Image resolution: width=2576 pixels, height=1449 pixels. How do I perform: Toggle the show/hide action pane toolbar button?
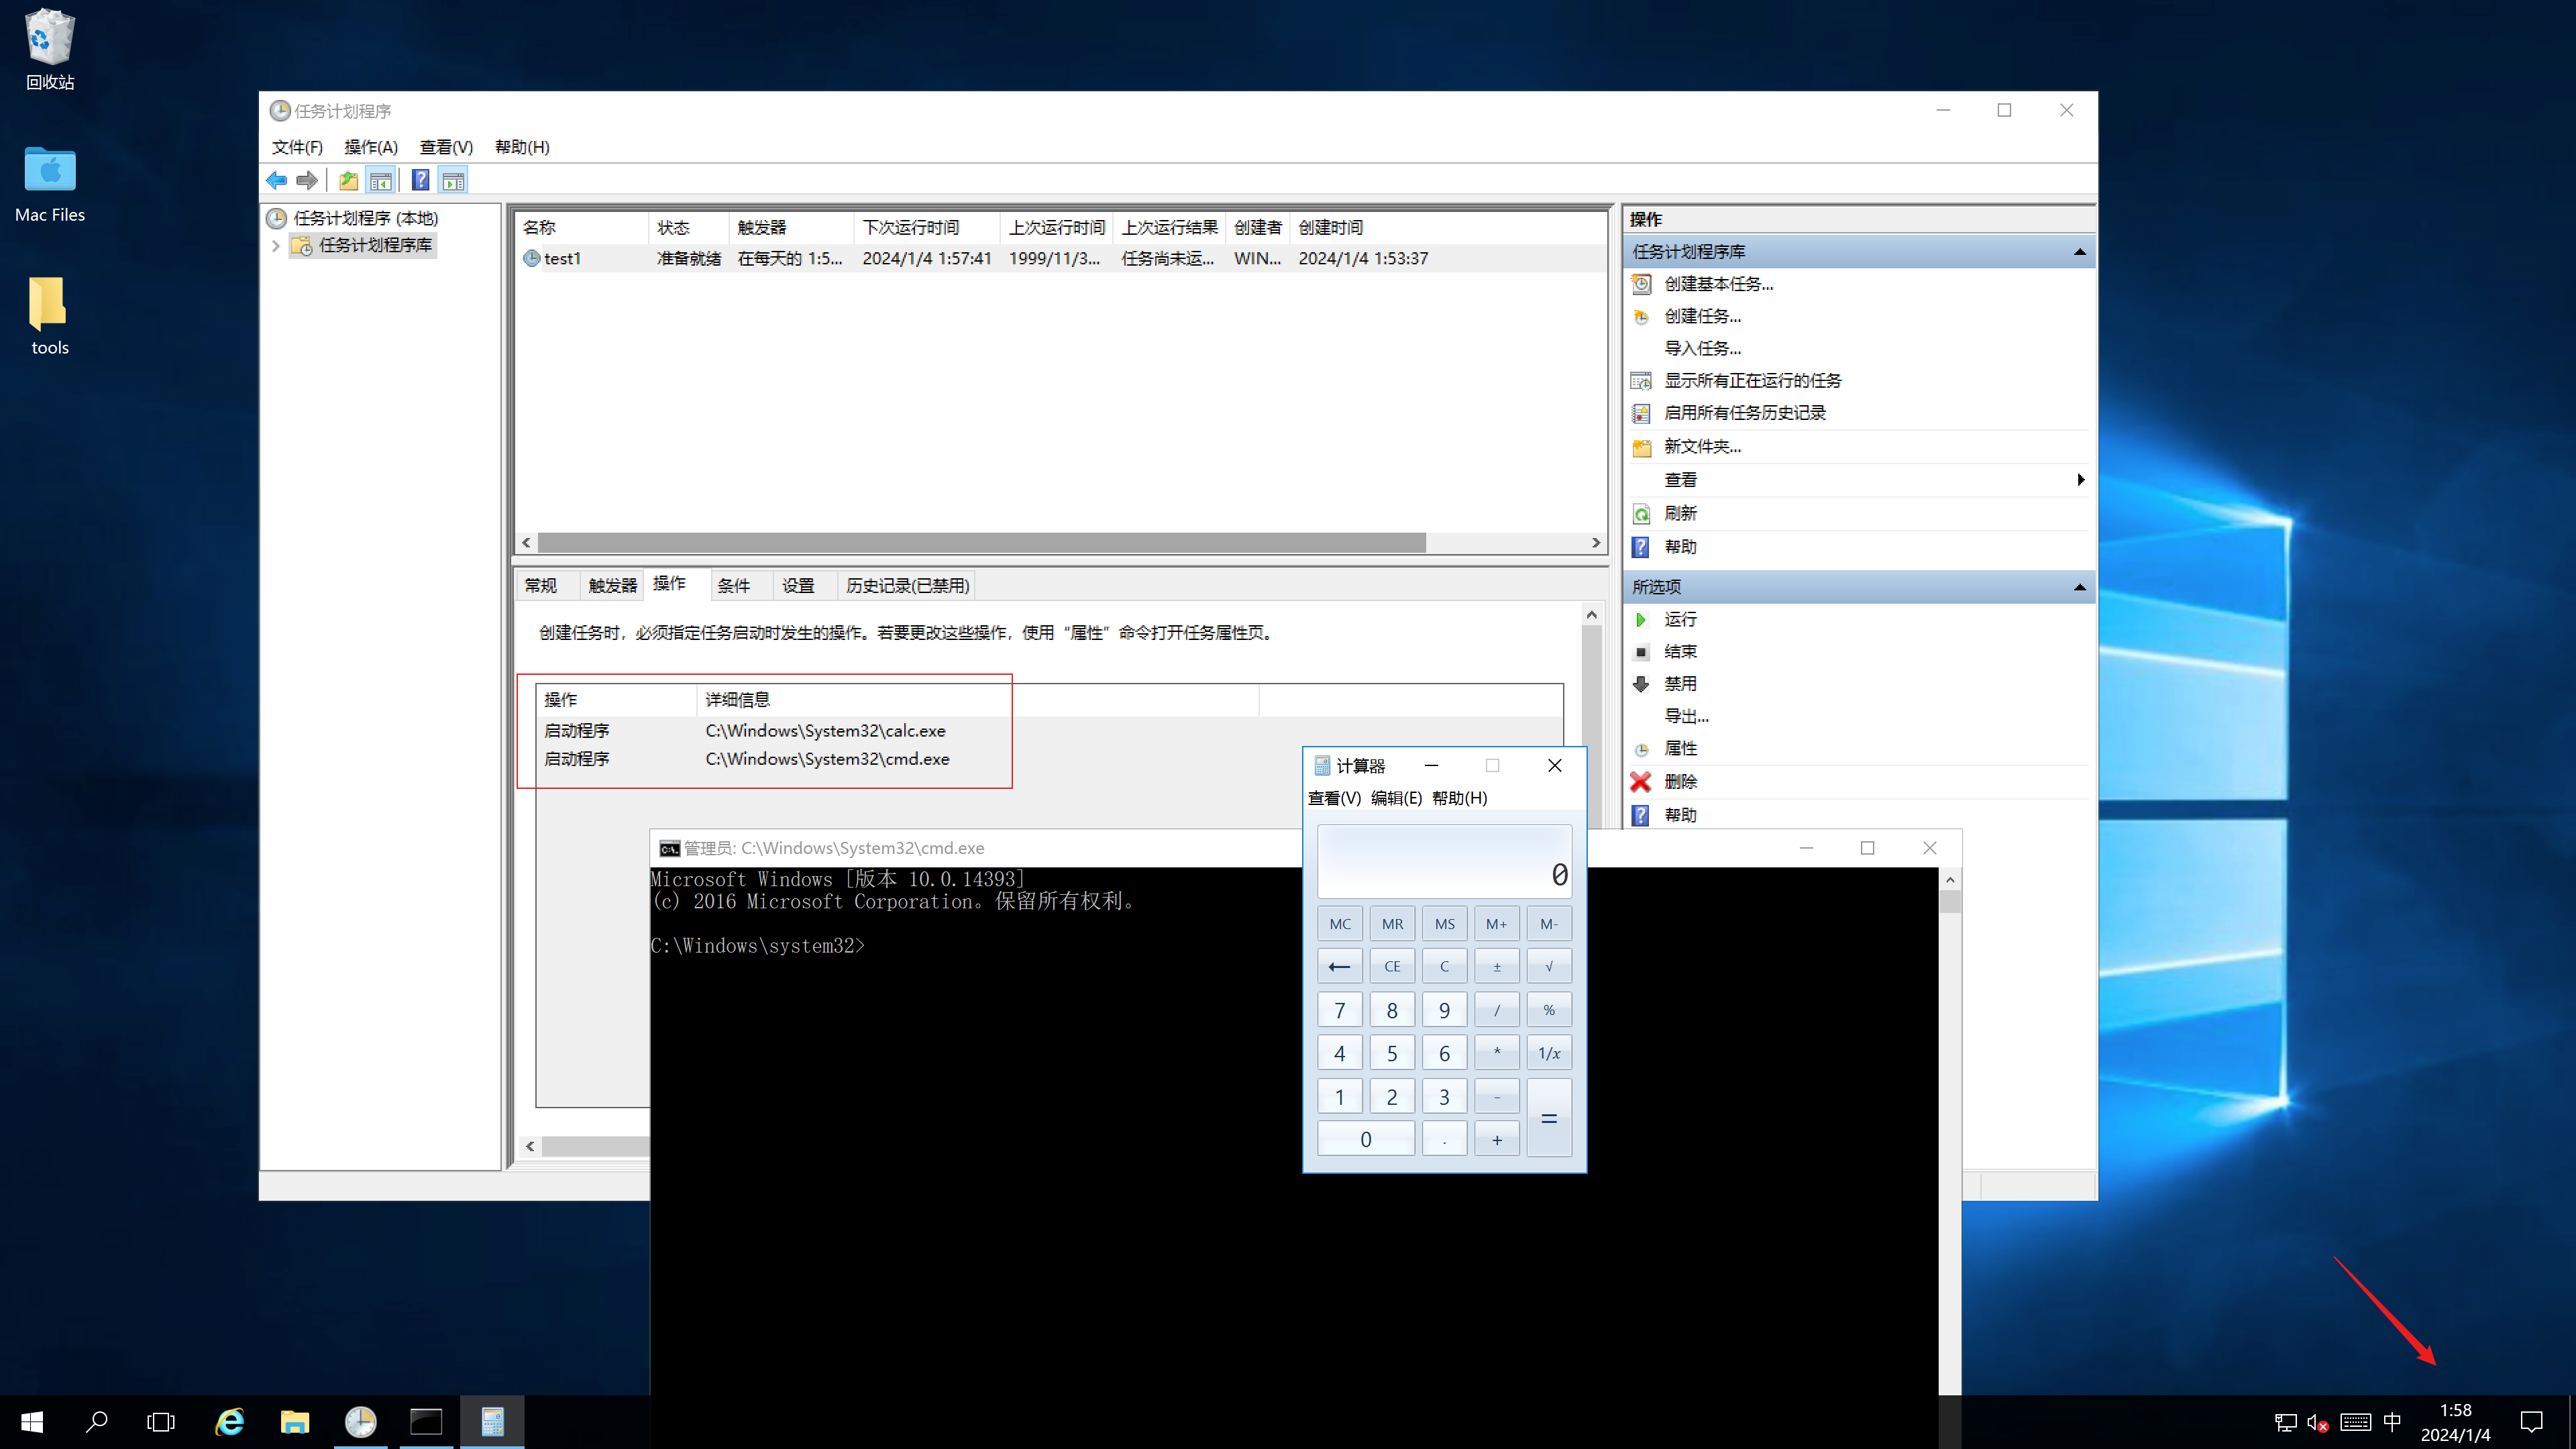click(x=454, y=180)
